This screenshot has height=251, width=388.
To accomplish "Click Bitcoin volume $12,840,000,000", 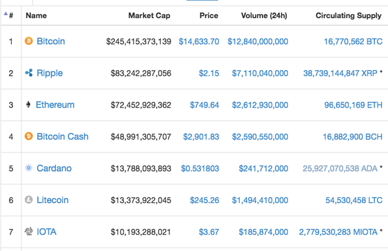I will [x=258, y=42].
